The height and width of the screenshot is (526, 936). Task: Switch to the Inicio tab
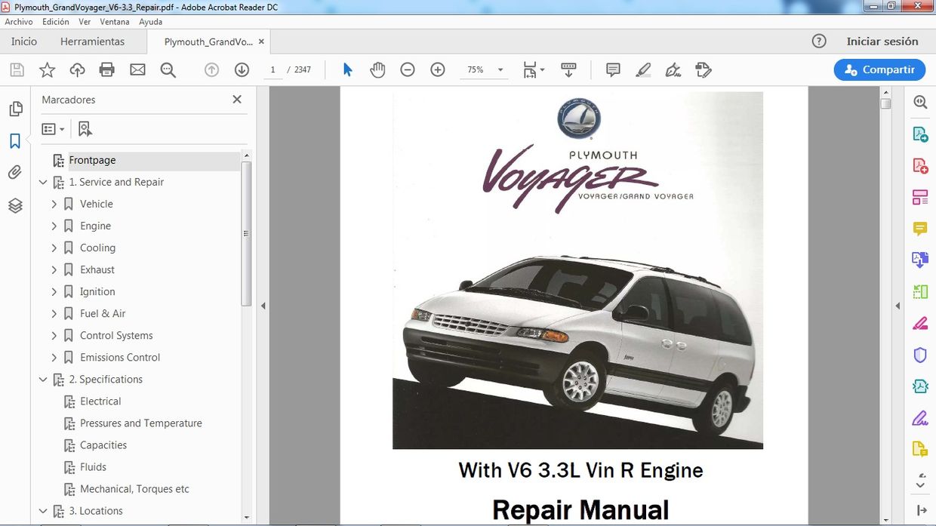point(24,42)
